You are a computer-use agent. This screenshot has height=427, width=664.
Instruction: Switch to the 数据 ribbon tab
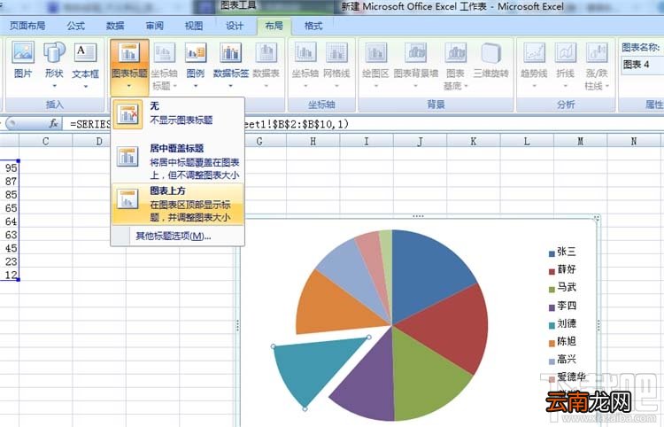pos(115,26)
